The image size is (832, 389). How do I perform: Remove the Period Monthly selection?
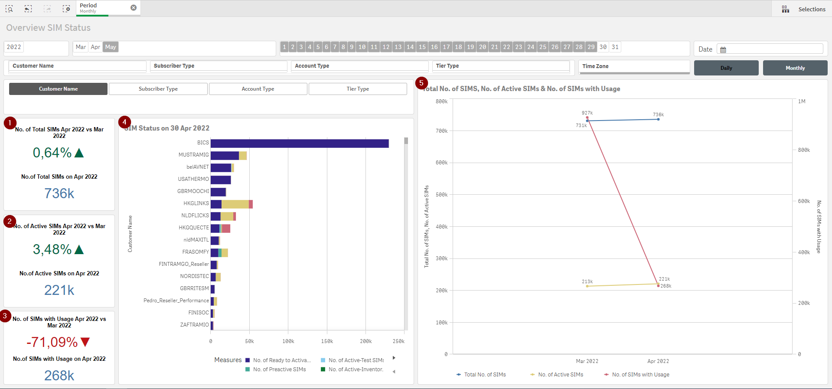134,8
